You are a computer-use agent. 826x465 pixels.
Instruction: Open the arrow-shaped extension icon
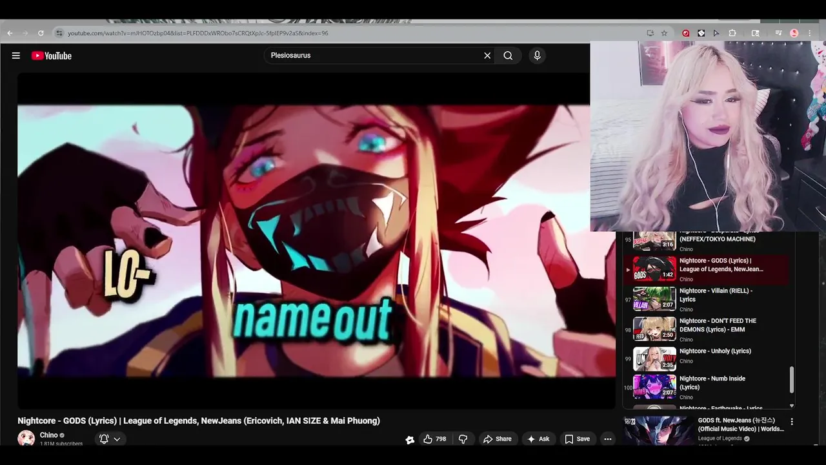click(x=716, y=33)
